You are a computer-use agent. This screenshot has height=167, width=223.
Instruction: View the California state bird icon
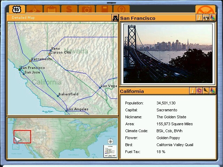(206, 91)
